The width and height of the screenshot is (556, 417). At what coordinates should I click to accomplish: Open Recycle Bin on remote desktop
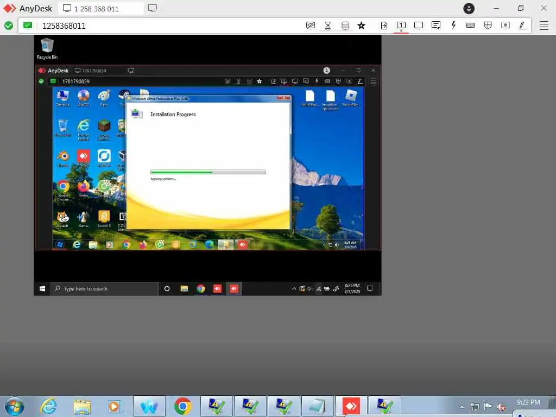coord(47,49)
